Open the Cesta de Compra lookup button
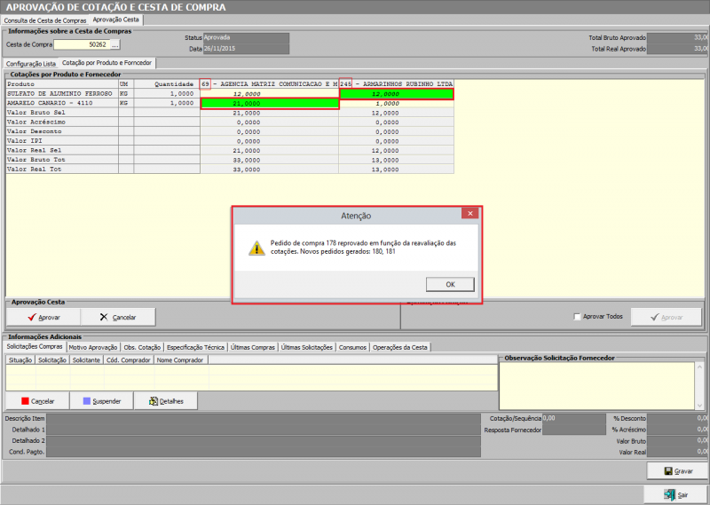 tap(114, 43)
